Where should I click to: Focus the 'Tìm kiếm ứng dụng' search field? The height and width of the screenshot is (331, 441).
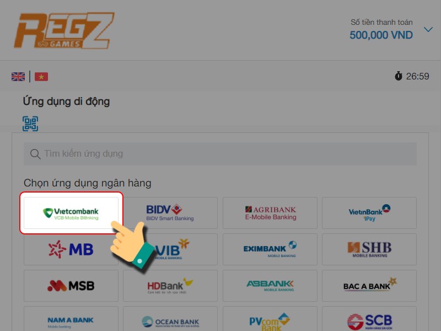[220, 154]
